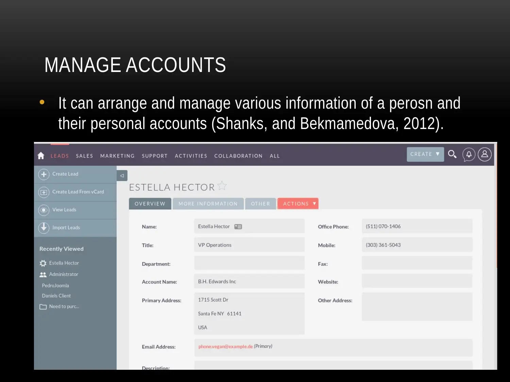This screenshot has height=382, width=510.
Task: Open PedroJoomla in Recently Viewed
Action: click(55, 286)
